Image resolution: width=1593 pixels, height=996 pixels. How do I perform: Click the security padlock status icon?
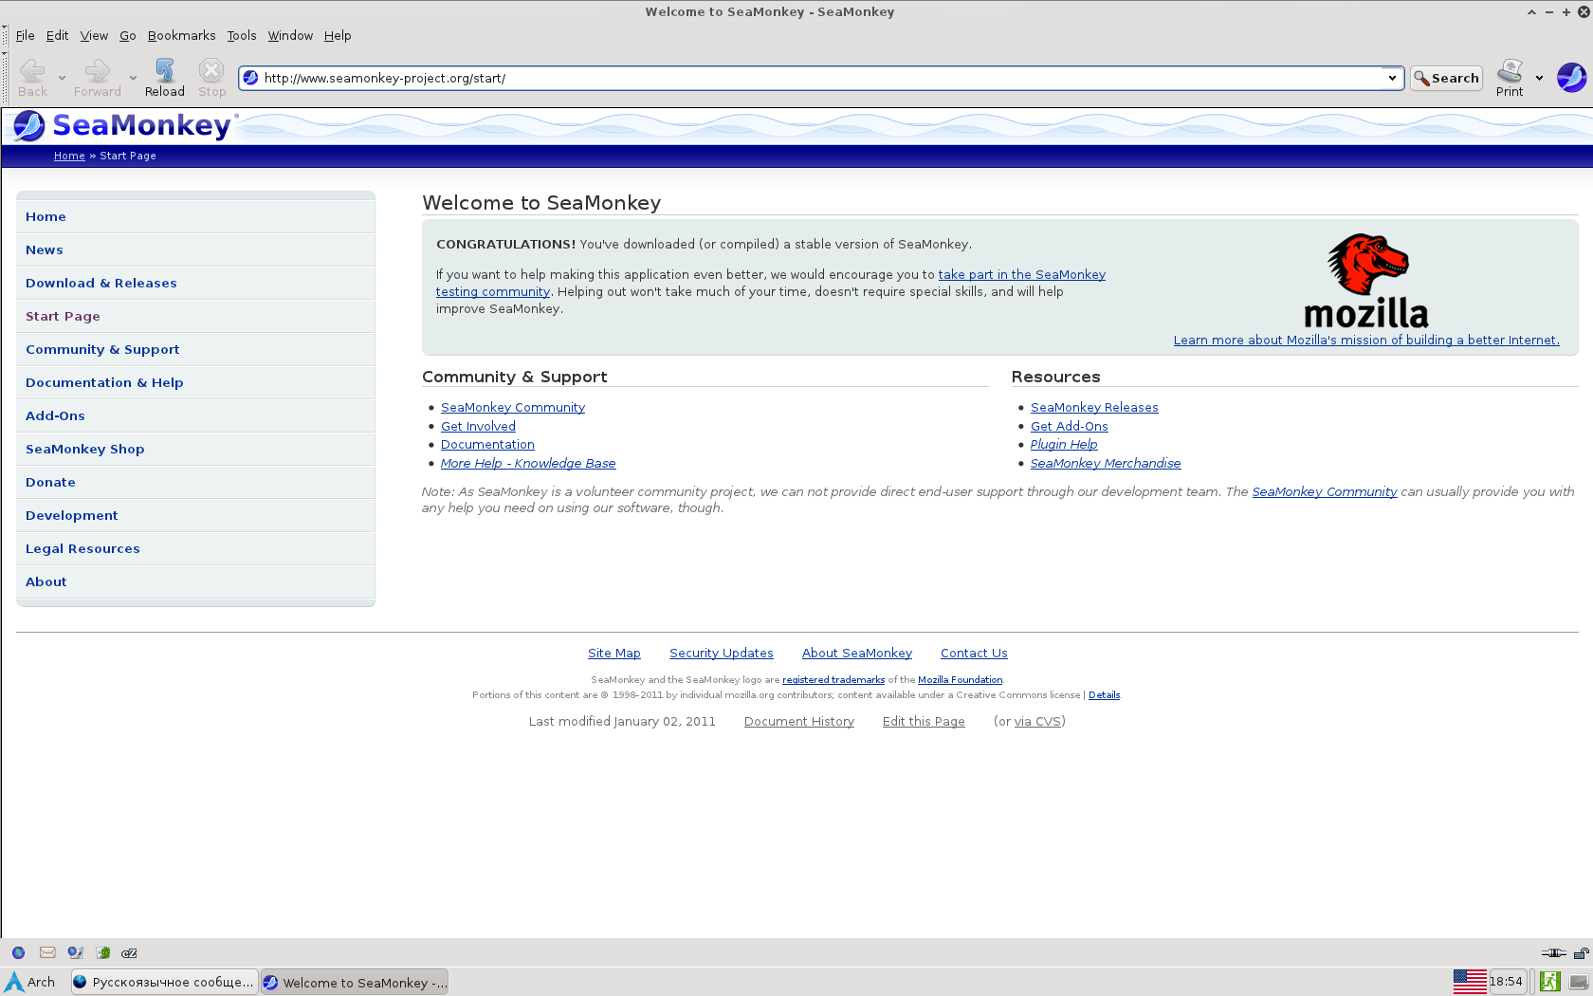(1581, 953)
